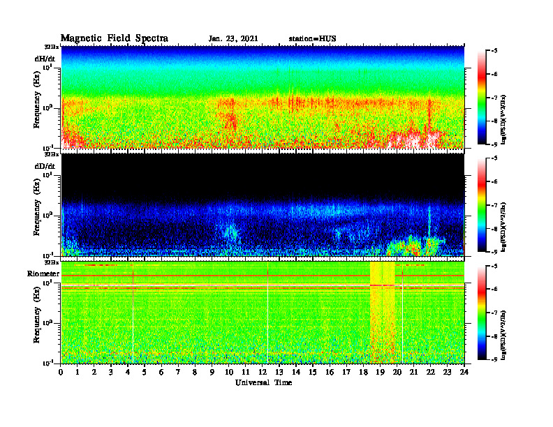The image size is (553, 427).
Task: Click the '32Hz' label above the dD/dt panel
Action: coord(52,154)
